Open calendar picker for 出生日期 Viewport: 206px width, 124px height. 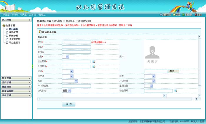[x=94, y=62]
